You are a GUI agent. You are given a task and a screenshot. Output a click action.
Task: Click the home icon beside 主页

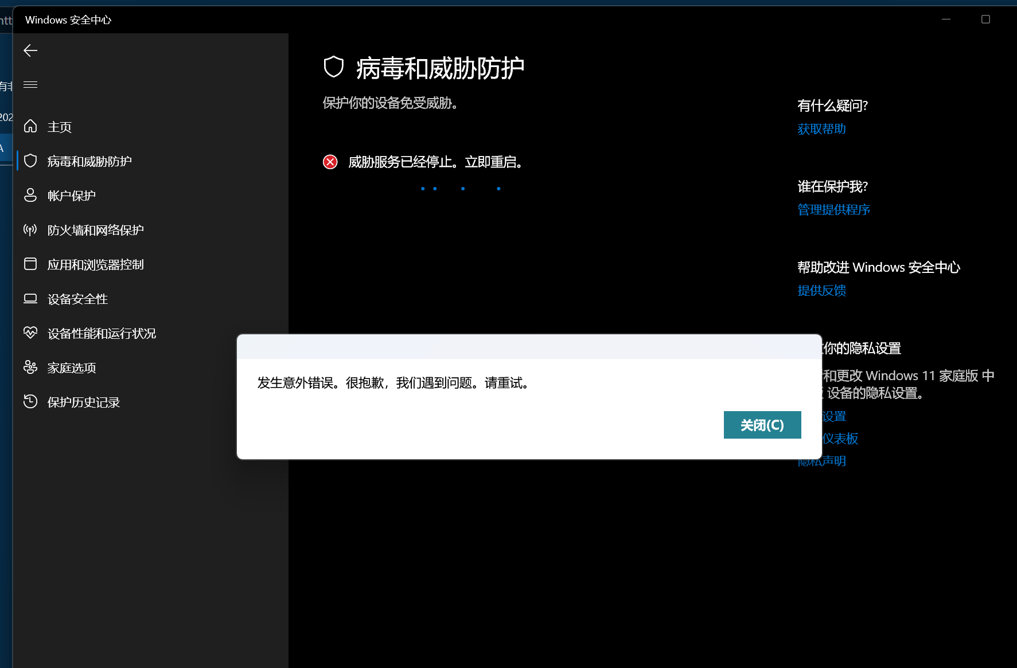[30, 126]
